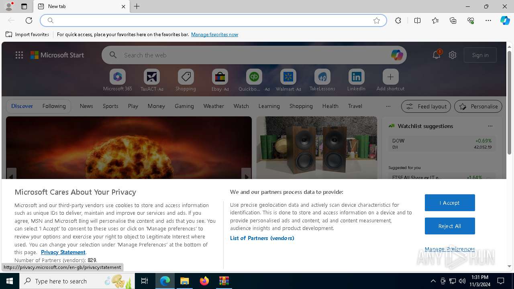The height and width of the screenshot is (289, 514).
Task: Open Collections icon
Action: [x=453, y=20]
